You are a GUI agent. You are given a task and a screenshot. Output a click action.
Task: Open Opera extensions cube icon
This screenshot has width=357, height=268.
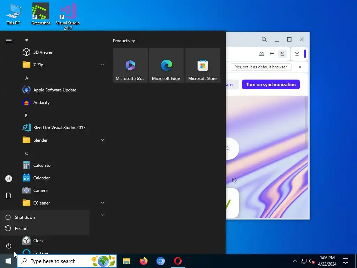297,54
